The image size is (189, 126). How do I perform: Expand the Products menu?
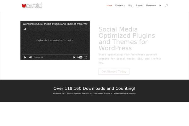tap(120, 5)
